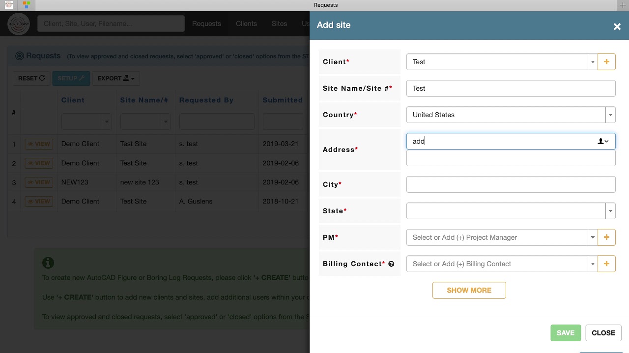Expand the State dropdown

click(610, 211)
